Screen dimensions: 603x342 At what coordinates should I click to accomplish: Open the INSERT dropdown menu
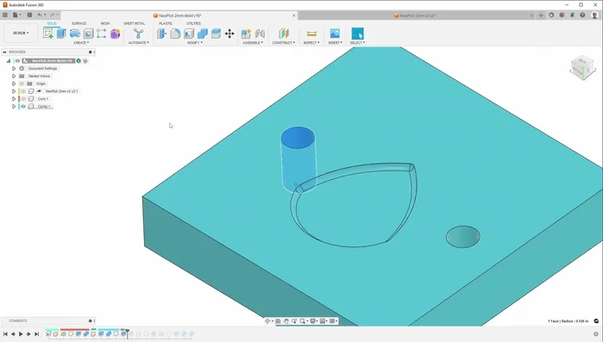tap(335, 42)
